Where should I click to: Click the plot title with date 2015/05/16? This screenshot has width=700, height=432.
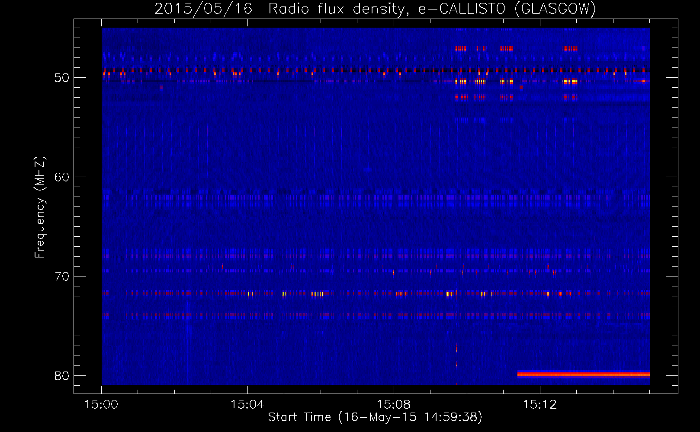tap(375, 9)
